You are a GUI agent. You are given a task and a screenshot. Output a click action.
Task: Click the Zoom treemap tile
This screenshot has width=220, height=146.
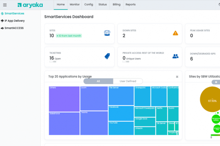coord(94,98)
